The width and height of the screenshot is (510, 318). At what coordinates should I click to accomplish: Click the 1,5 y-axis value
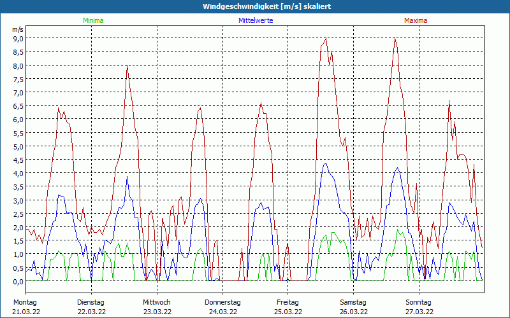pos(18,241)
